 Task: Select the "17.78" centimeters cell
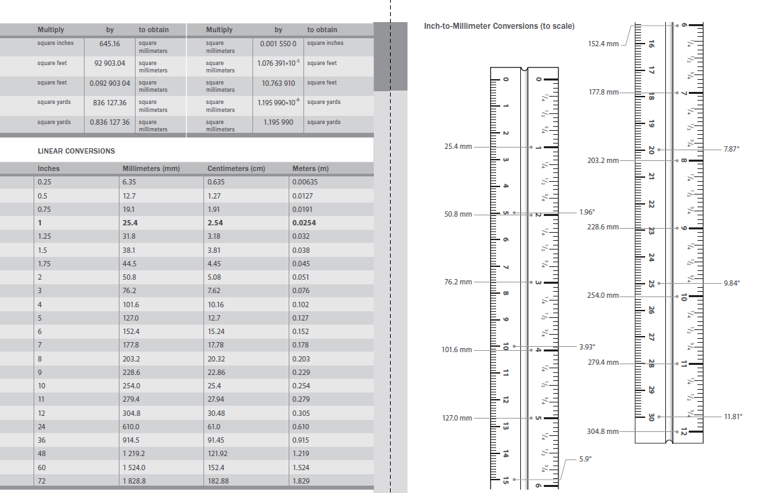[x=215, y=345]
